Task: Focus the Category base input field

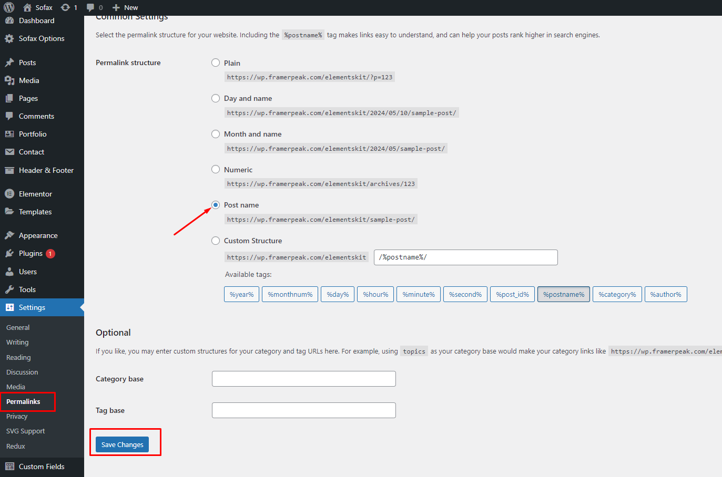Action: point(304,379)
